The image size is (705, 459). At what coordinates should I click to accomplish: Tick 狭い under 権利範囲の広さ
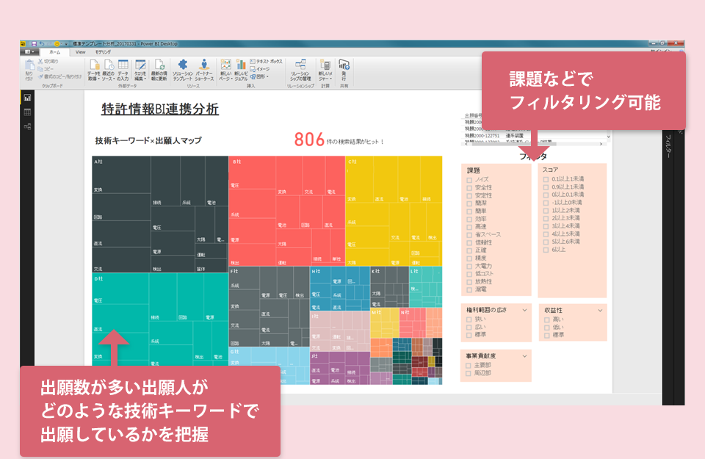tap(469, 319)
